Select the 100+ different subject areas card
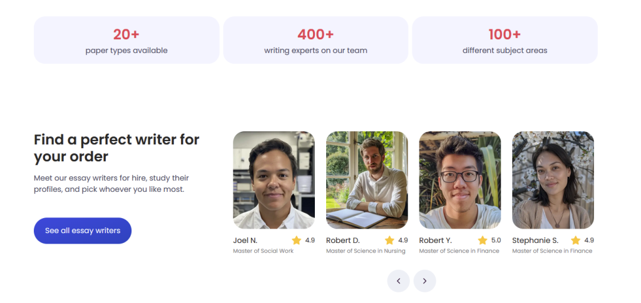Screen dimensions: 641x303 click(x=505, y=41)
